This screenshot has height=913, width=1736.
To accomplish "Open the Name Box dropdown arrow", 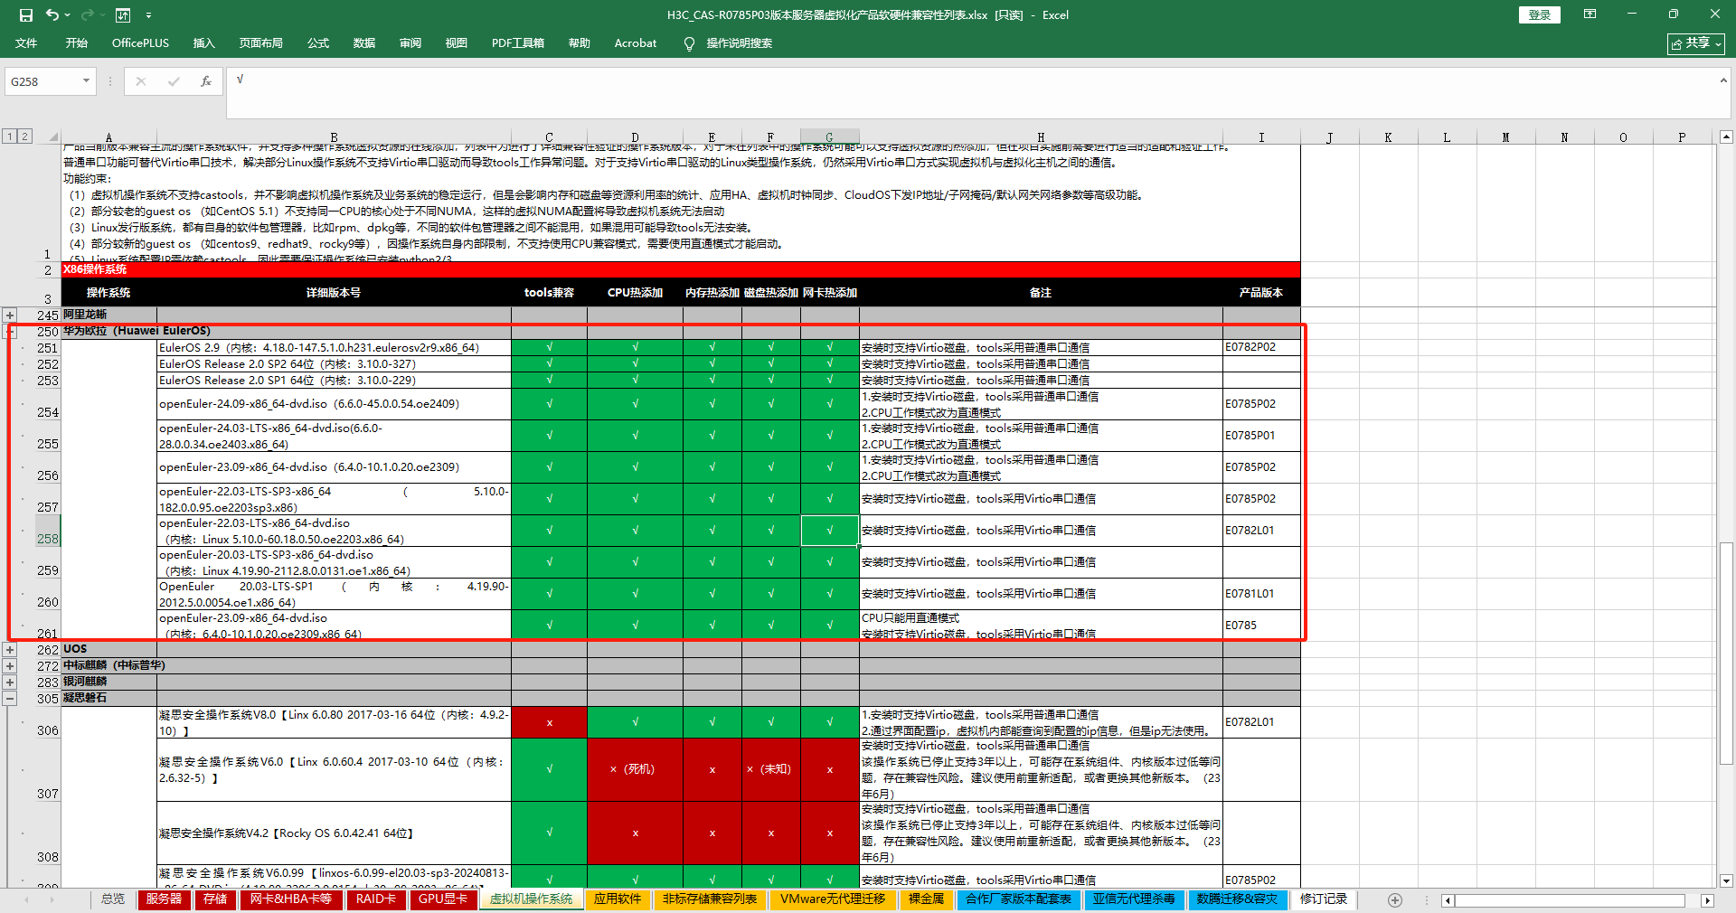I will [86, 81].
